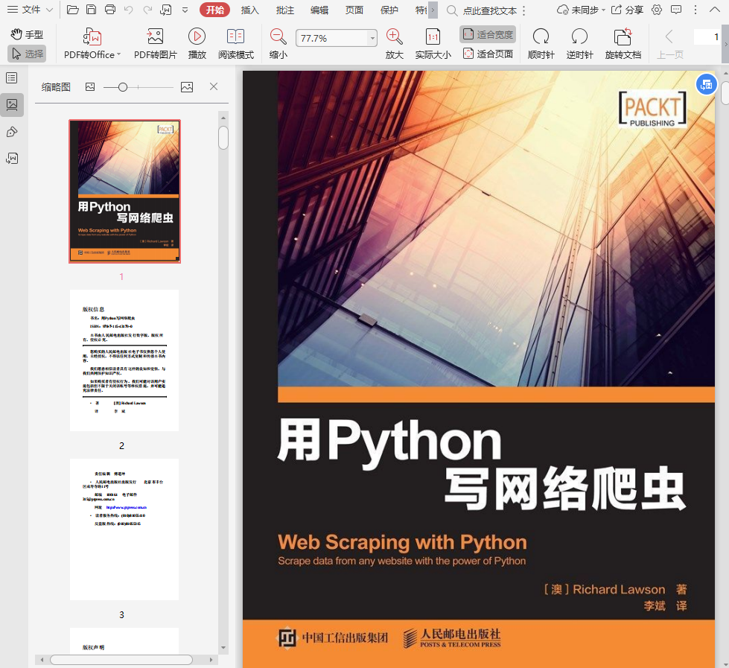This screenshot has height=668, width=729.
Task: Click 旋转文档 rotate document
Action: tap(623, 44)
